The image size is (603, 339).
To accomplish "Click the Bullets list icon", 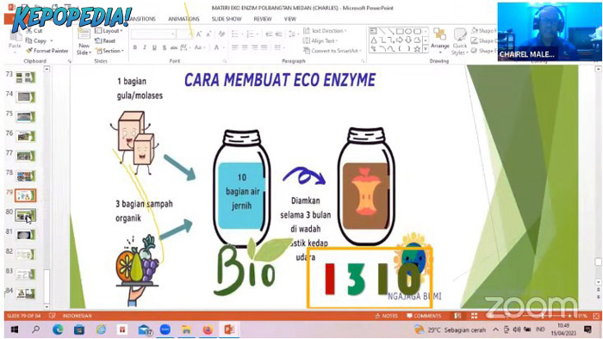I will (236, 34).
